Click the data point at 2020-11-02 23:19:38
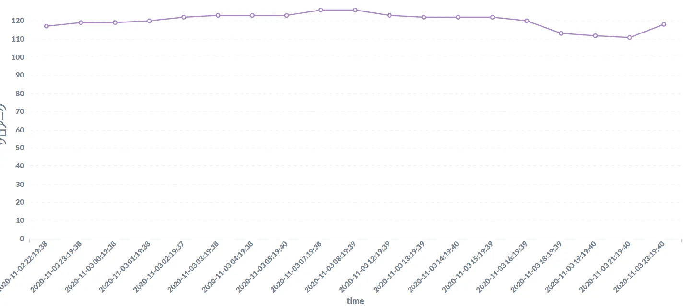This screenshot has width=683, height=307. [x=81, y=22]
